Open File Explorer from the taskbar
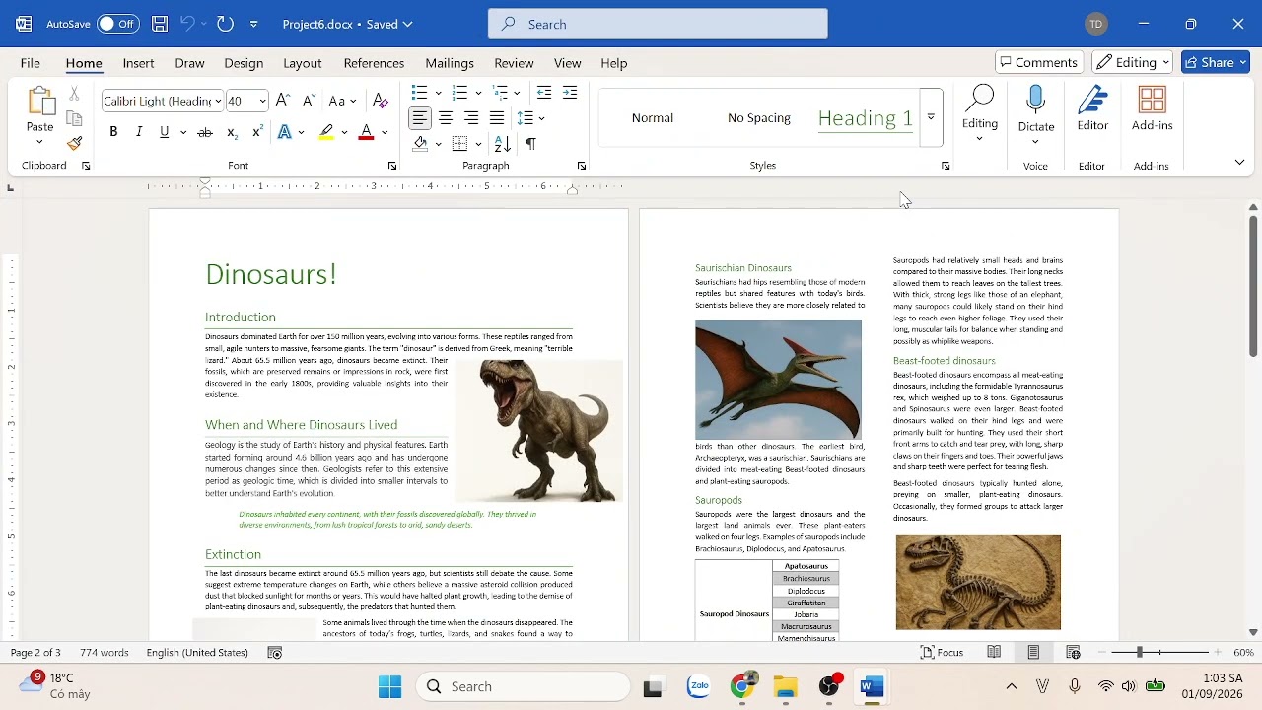Viewport: 1262px width, 710px height. point(785,687)
